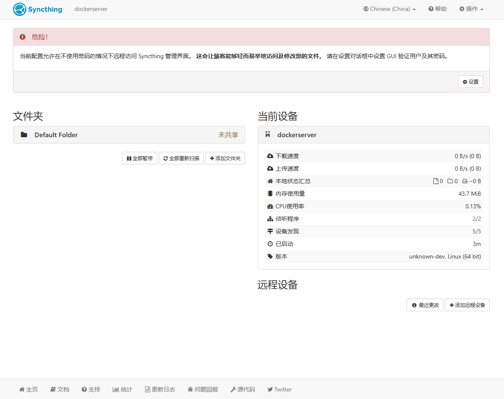Image resolution: width=504 pixels, height=399 pixels.
Task: Click the folder icon beside Default Folder
Action: (24, 135)
